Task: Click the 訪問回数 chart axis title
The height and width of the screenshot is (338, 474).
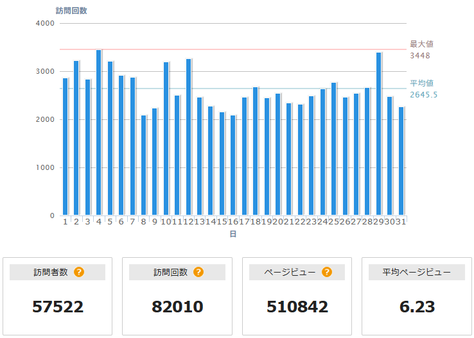Action: click(71, 11)
